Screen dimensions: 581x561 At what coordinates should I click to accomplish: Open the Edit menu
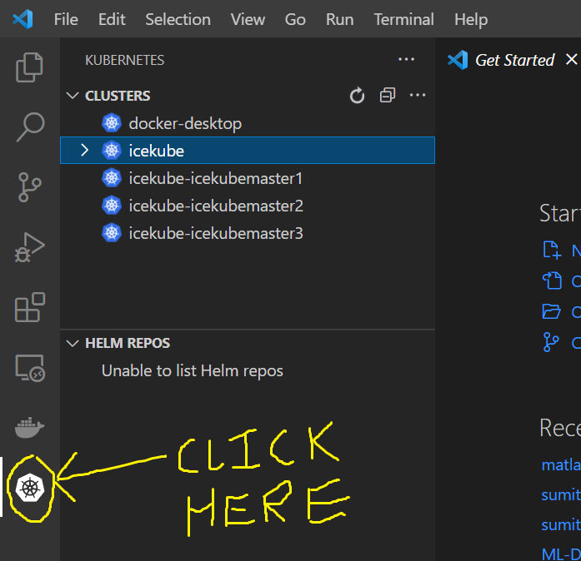point(112,19)
